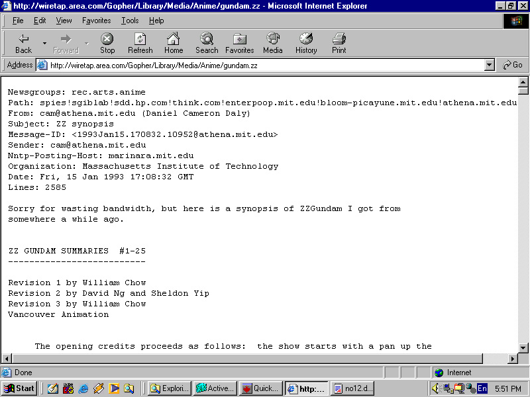Launch Internet Explorer from Quick Launch
Viewport: 530px width, 397px height.
coord(83,388)
